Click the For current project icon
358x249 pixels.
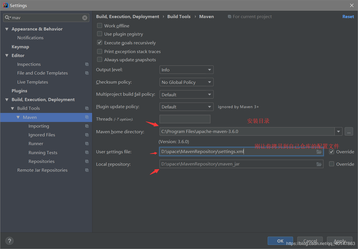229,17
